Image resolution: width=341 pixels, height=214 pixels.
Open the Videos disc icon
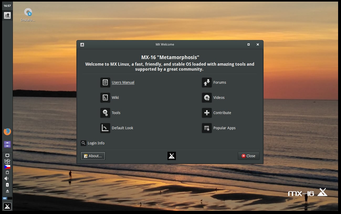[x=207, y=98]
